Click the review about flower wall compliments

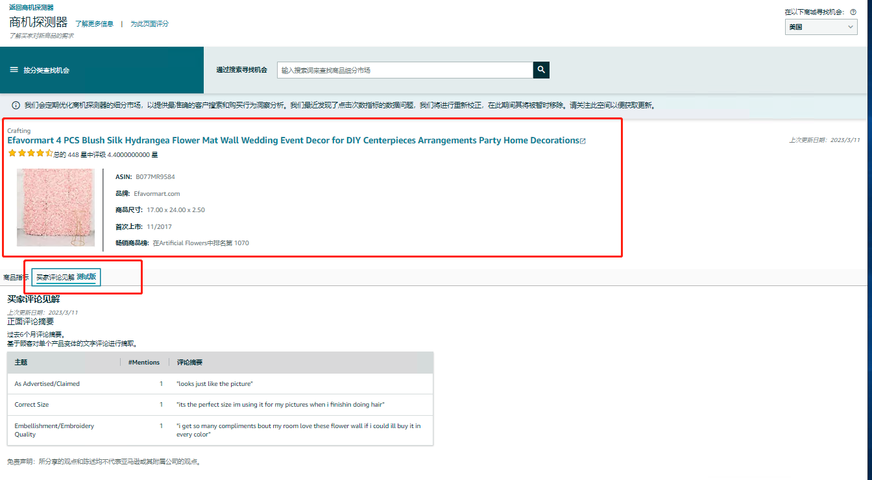tap(298, 430)
